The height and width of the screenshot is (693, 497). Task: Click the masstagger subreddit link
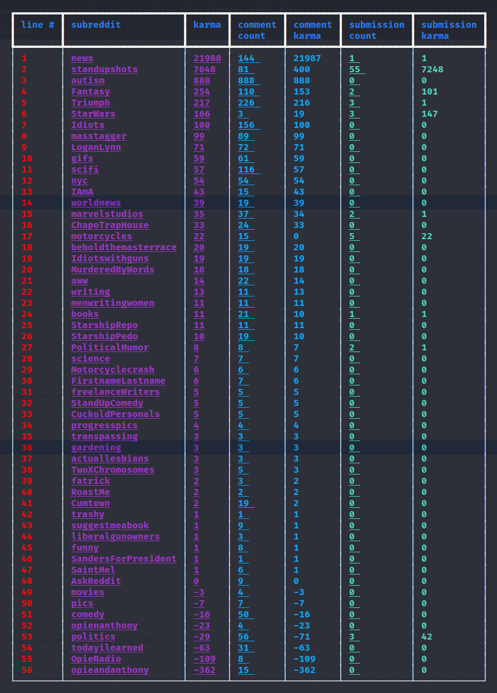[99, 136]
